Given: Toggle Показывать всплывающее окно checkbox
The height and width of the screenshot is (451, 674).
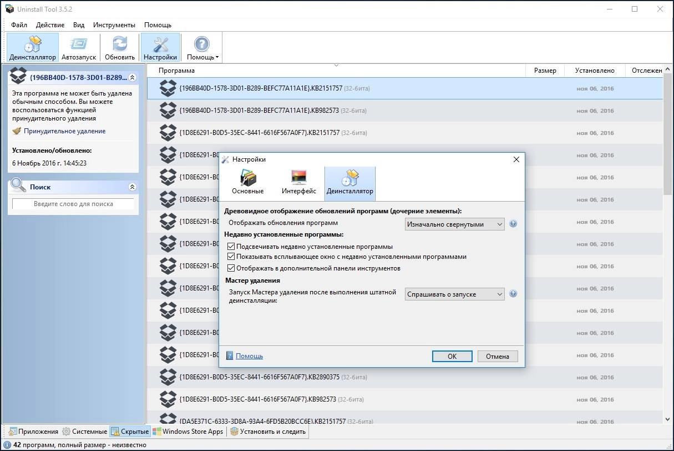Looking at the screenshot, I should [x=231, y=257].
